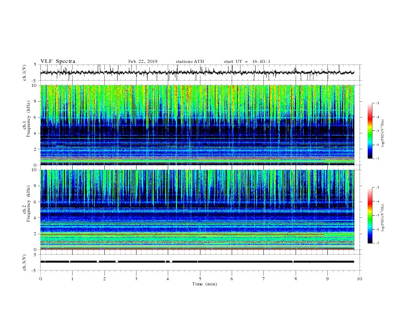405x313 pixels.
Task: Select the "Feb. 22, 2019" date text
Action: [143, 61]
